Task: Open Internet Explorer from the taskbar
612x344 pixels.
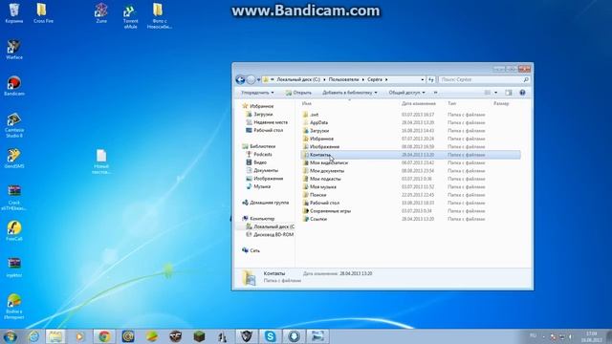Action: point(33,336)
